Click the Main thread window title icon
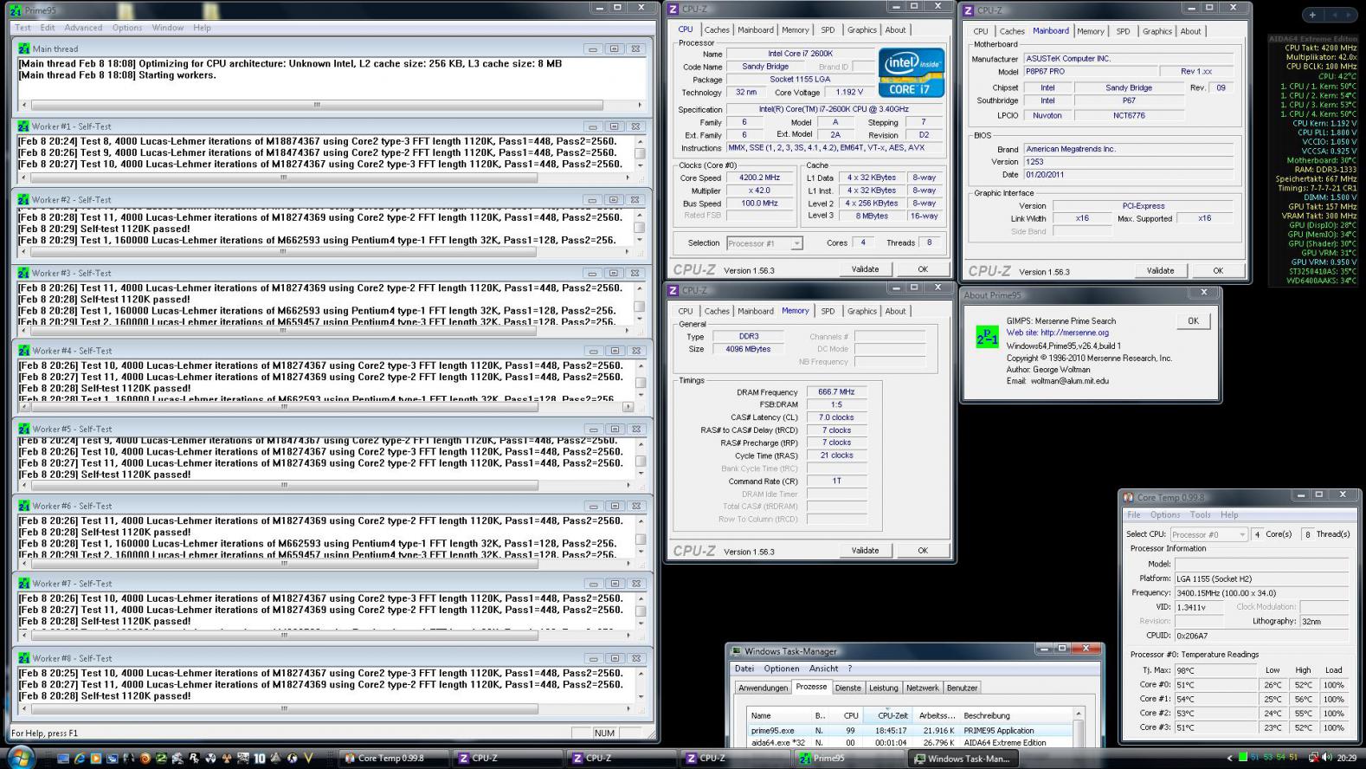This screenshot has width=1366, height=769. click(23, 49)
